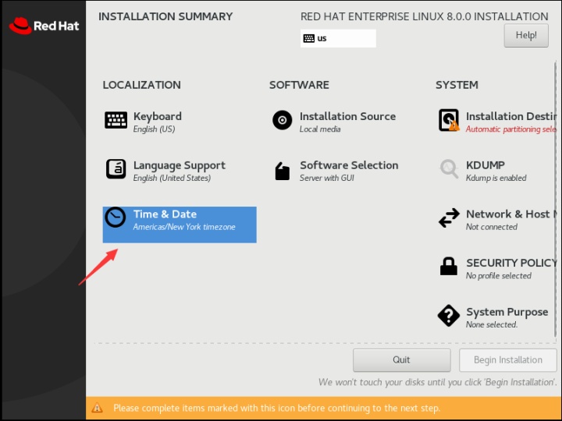Image resolution: width=562 pixels, height=421 pixels.
Task: Open the Installation Destination disk icon
Action: point(449,120)
